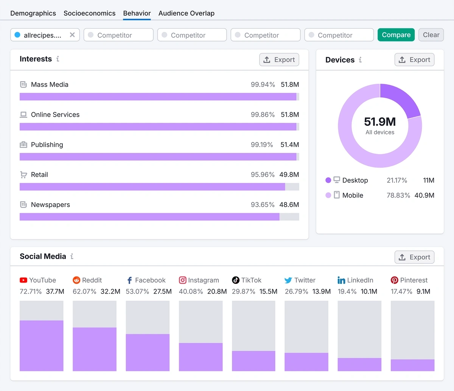Click the Mass Media progress bar
The image size is (454, 391).
pyautogui.click(x=159, y=97)
